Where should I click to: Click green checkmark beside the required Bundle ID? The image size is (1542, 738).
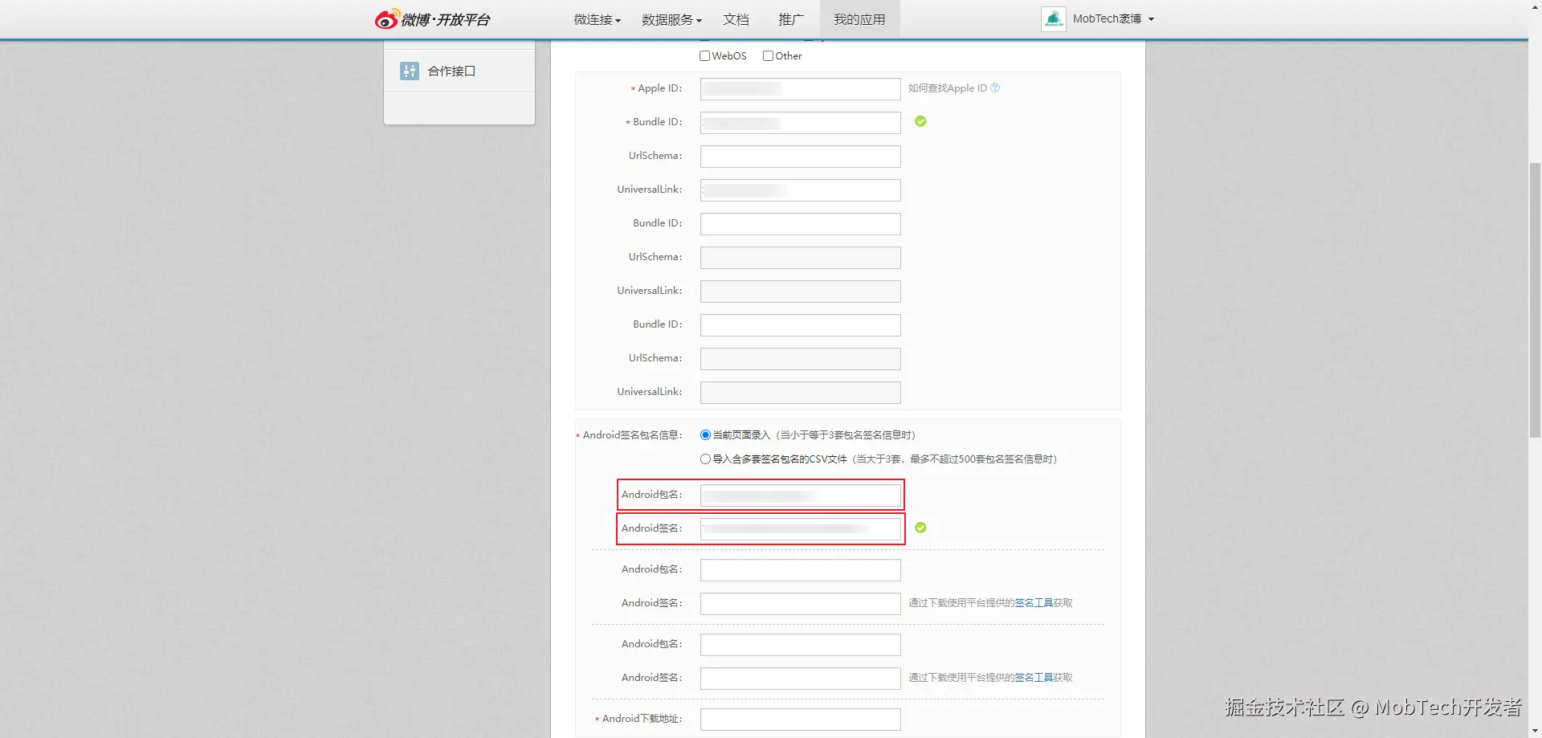[x=920, y=121]
